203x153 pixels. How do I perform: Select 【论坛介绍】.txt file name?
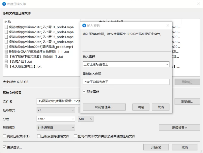click(x=20, y=61)
